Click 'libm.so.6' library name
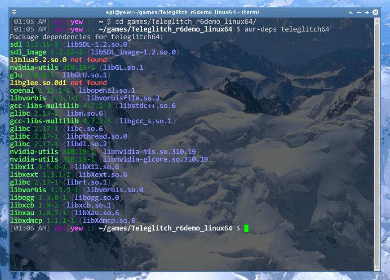Screen dimensions: 390x280 [x=85, y=113]
